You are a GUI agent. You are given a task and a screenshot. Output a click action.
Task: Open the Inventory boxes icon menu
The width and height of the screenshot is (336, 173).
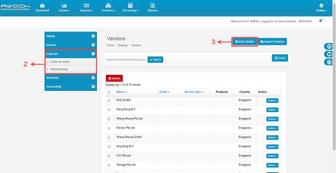(x=108, y=6)
